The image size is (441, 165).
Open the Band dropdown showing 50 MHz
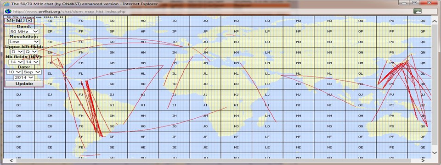[x=24, y=32]
